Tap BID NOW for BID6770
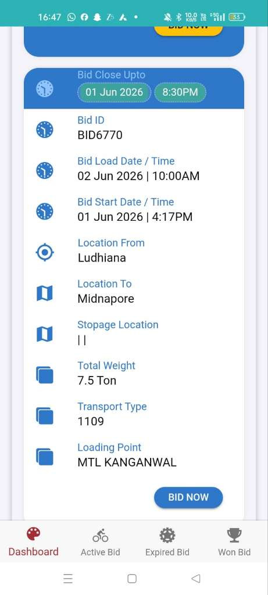Screen dimensions: 268x595 point(188,497)
